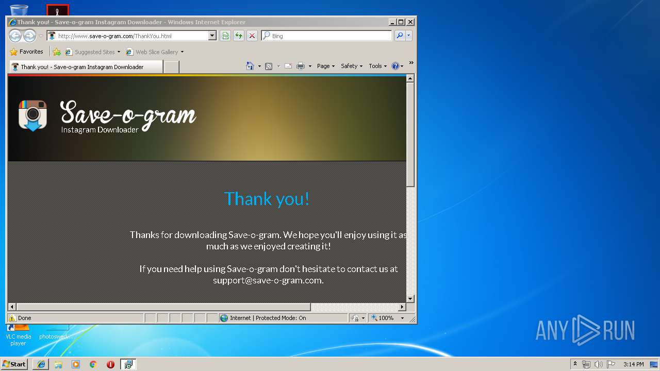
Task: Click the Thank you! heading
Action: pos(267,198)
